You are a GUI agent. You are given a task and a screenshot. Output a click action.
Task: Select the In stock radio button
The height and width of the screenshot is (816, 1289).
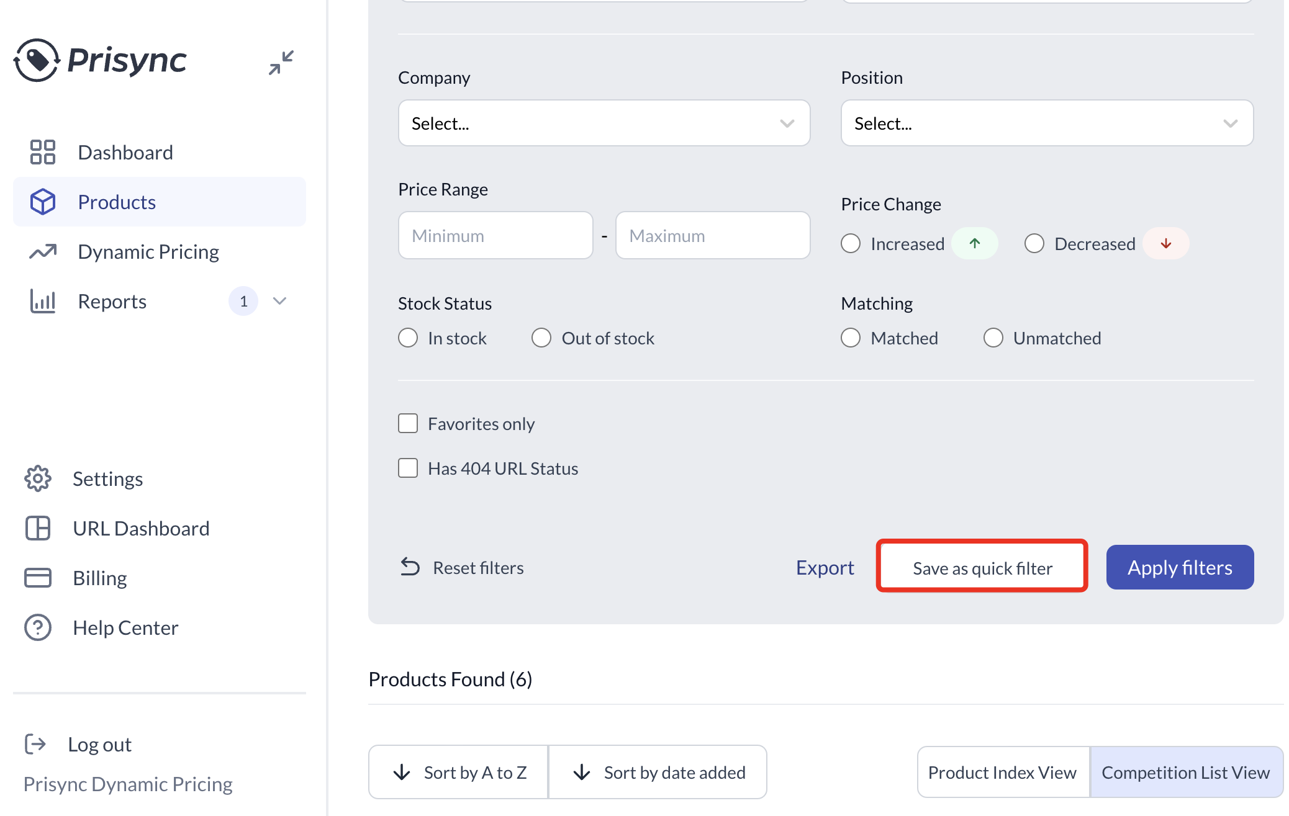[x=408, y=338]
